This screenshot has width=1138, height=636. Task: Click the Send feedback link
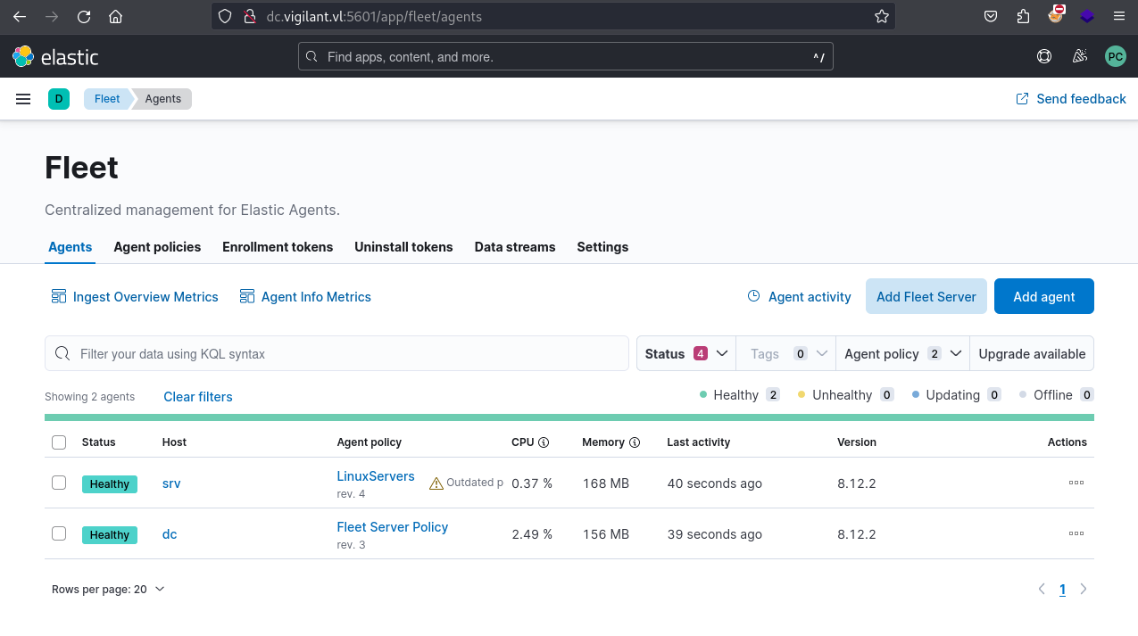tap(1071, 99)
